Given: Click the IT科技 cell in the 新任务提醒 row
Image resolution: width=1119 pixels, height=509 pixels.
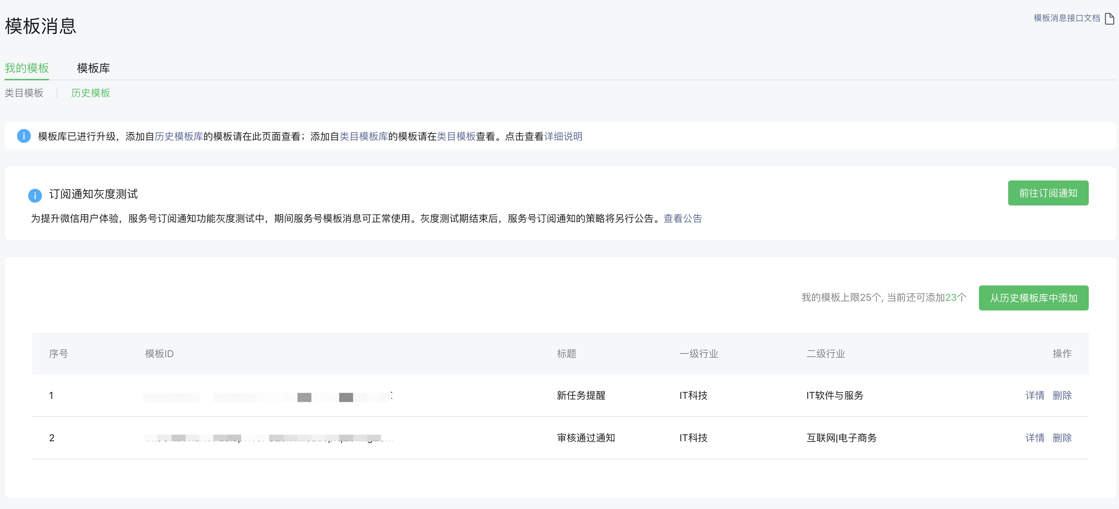Looking at the screenshot, I should click(x=693, y=396).
